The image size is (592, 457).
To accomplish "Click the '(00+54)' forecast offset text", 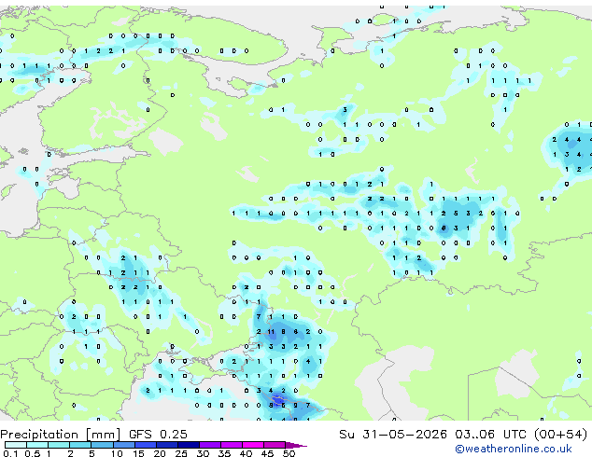I will click(x=560, y=435).
